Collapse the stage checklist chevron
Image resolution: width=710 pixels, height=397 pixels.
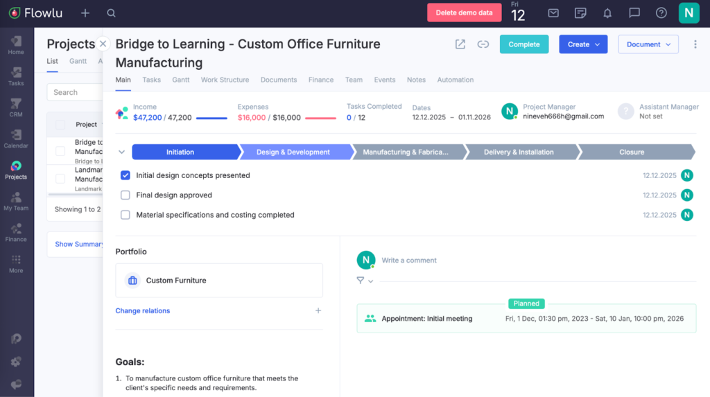(121, 152)
